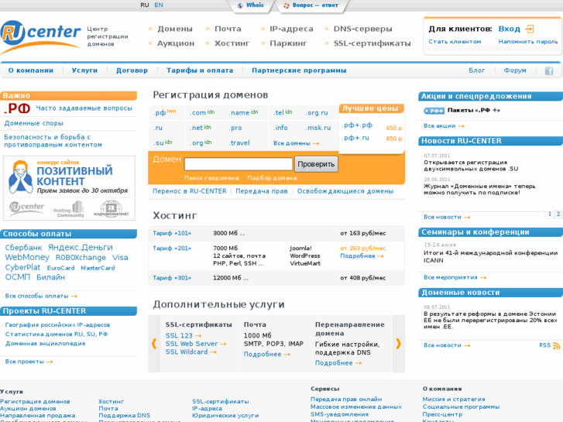Slide additional services carousel left
The height and width of the screenshot is (422, 563).
click(x=154, y=344)
